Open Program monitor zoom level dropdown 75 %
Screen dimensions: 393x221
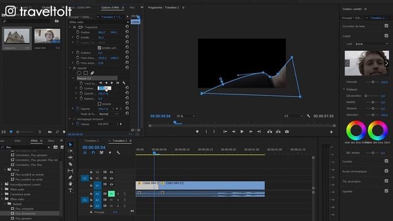click(x=185, y=116)
